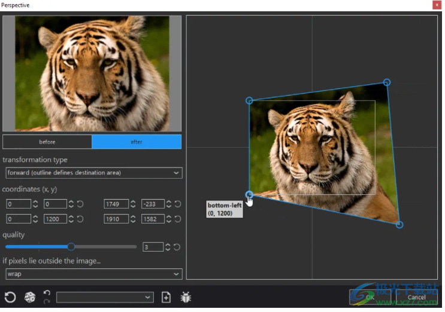
Task: Click the bottom-left x field showing 0
Action: coord(19,219)
